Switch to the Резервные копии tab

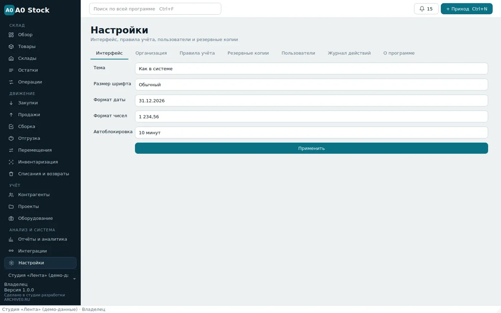248,53
